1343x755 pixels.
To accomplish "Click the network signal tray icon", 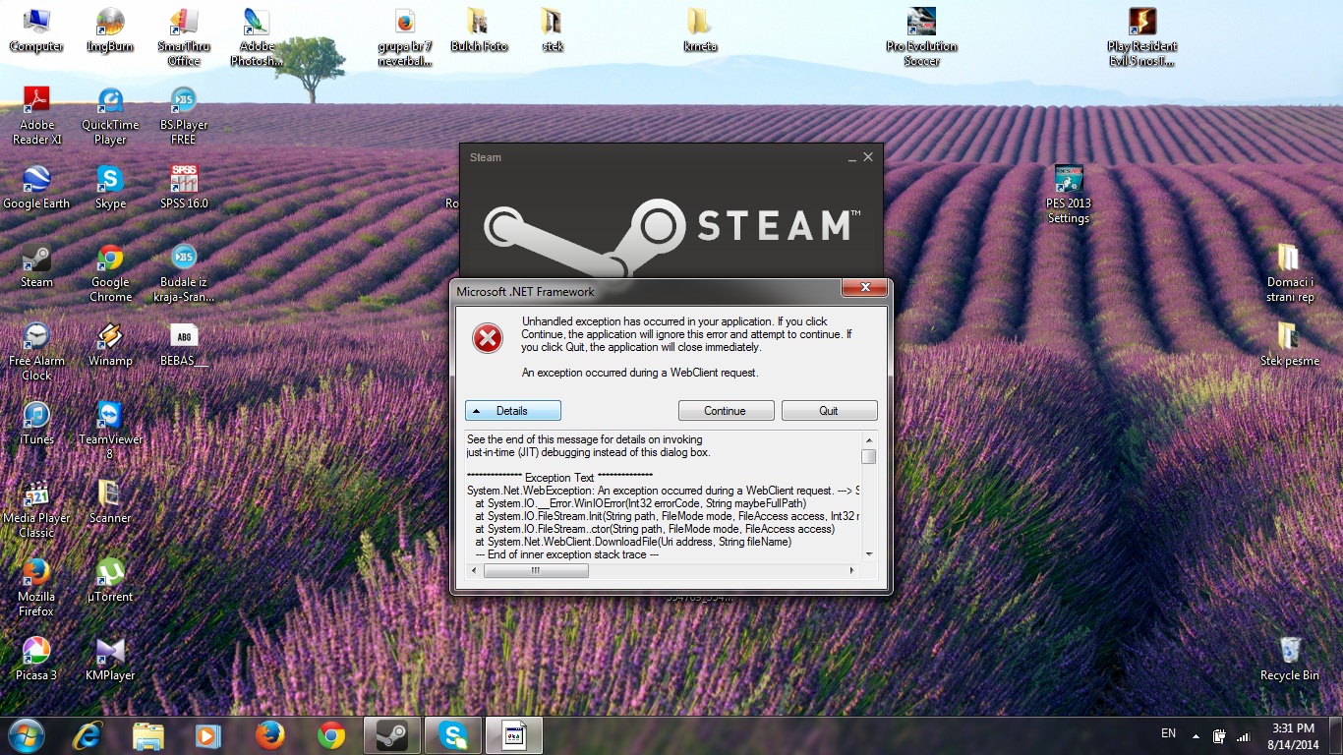I will pyautogui.click(x=1243, y=735).
